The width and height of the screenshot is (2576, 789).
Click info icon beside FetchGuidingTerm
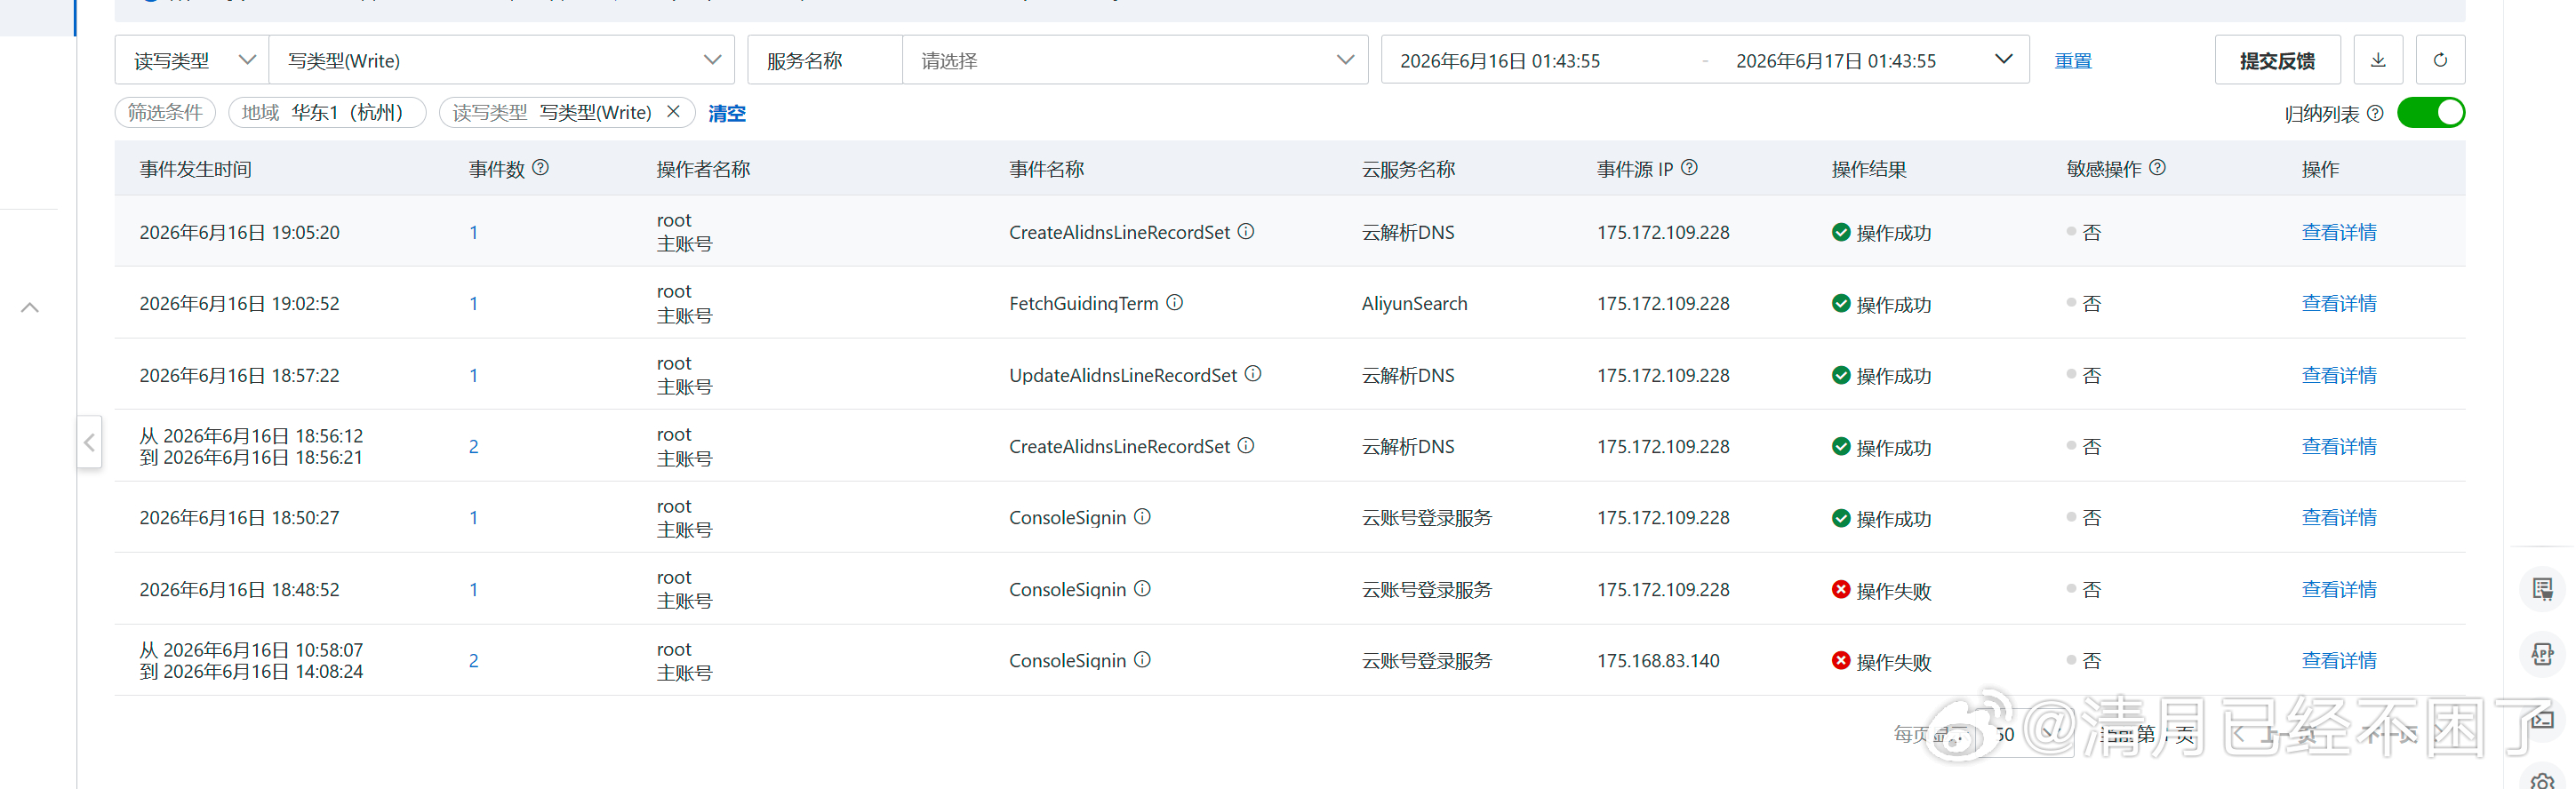pos(1175,302)
